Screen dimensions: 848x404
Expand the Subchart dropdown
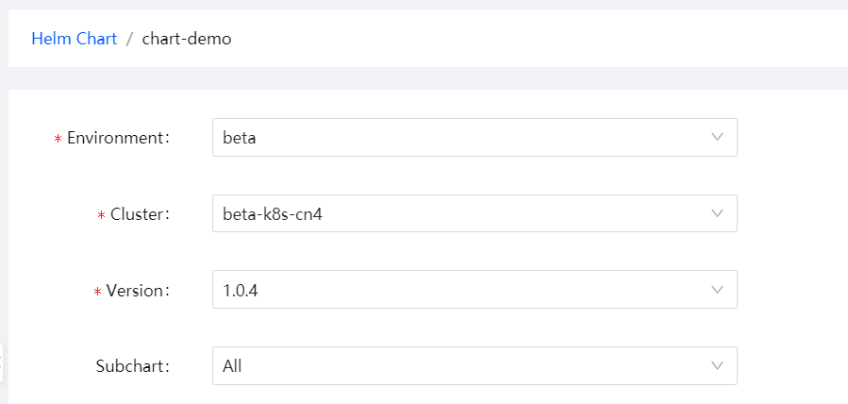pyautogui.click(x=474, y=366)
